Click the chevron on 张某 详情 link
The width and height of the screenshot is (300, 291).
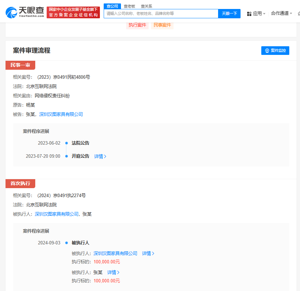118,272
